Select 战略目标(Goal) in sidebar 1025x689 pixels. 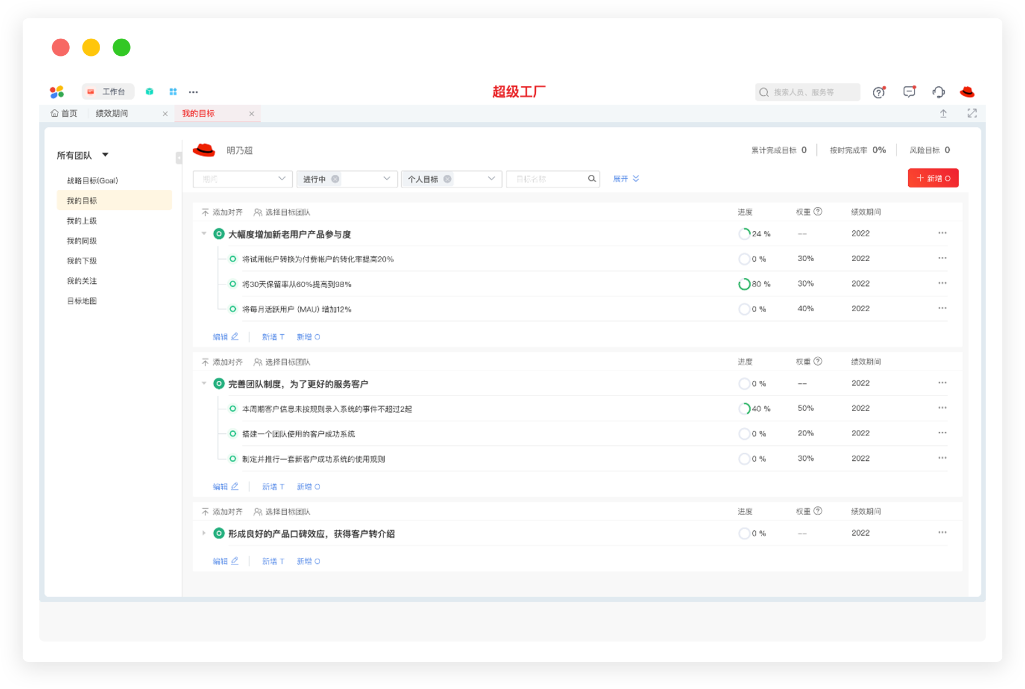tap(92, 180)
